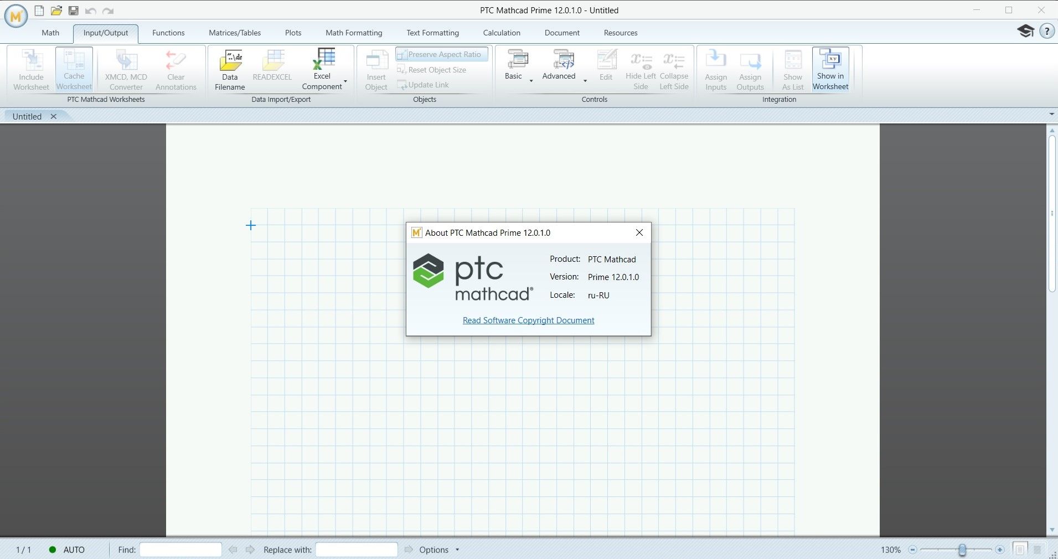Switch to draft view mode
This screenshot has width=1058, height=559.
[x=1038, y=550]
